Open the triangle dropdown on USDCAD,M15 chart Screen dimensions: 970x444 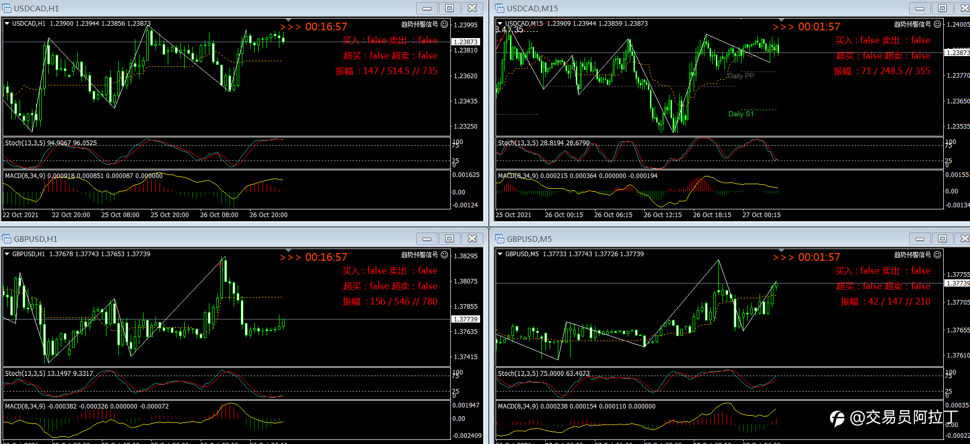tap(500, 23)
